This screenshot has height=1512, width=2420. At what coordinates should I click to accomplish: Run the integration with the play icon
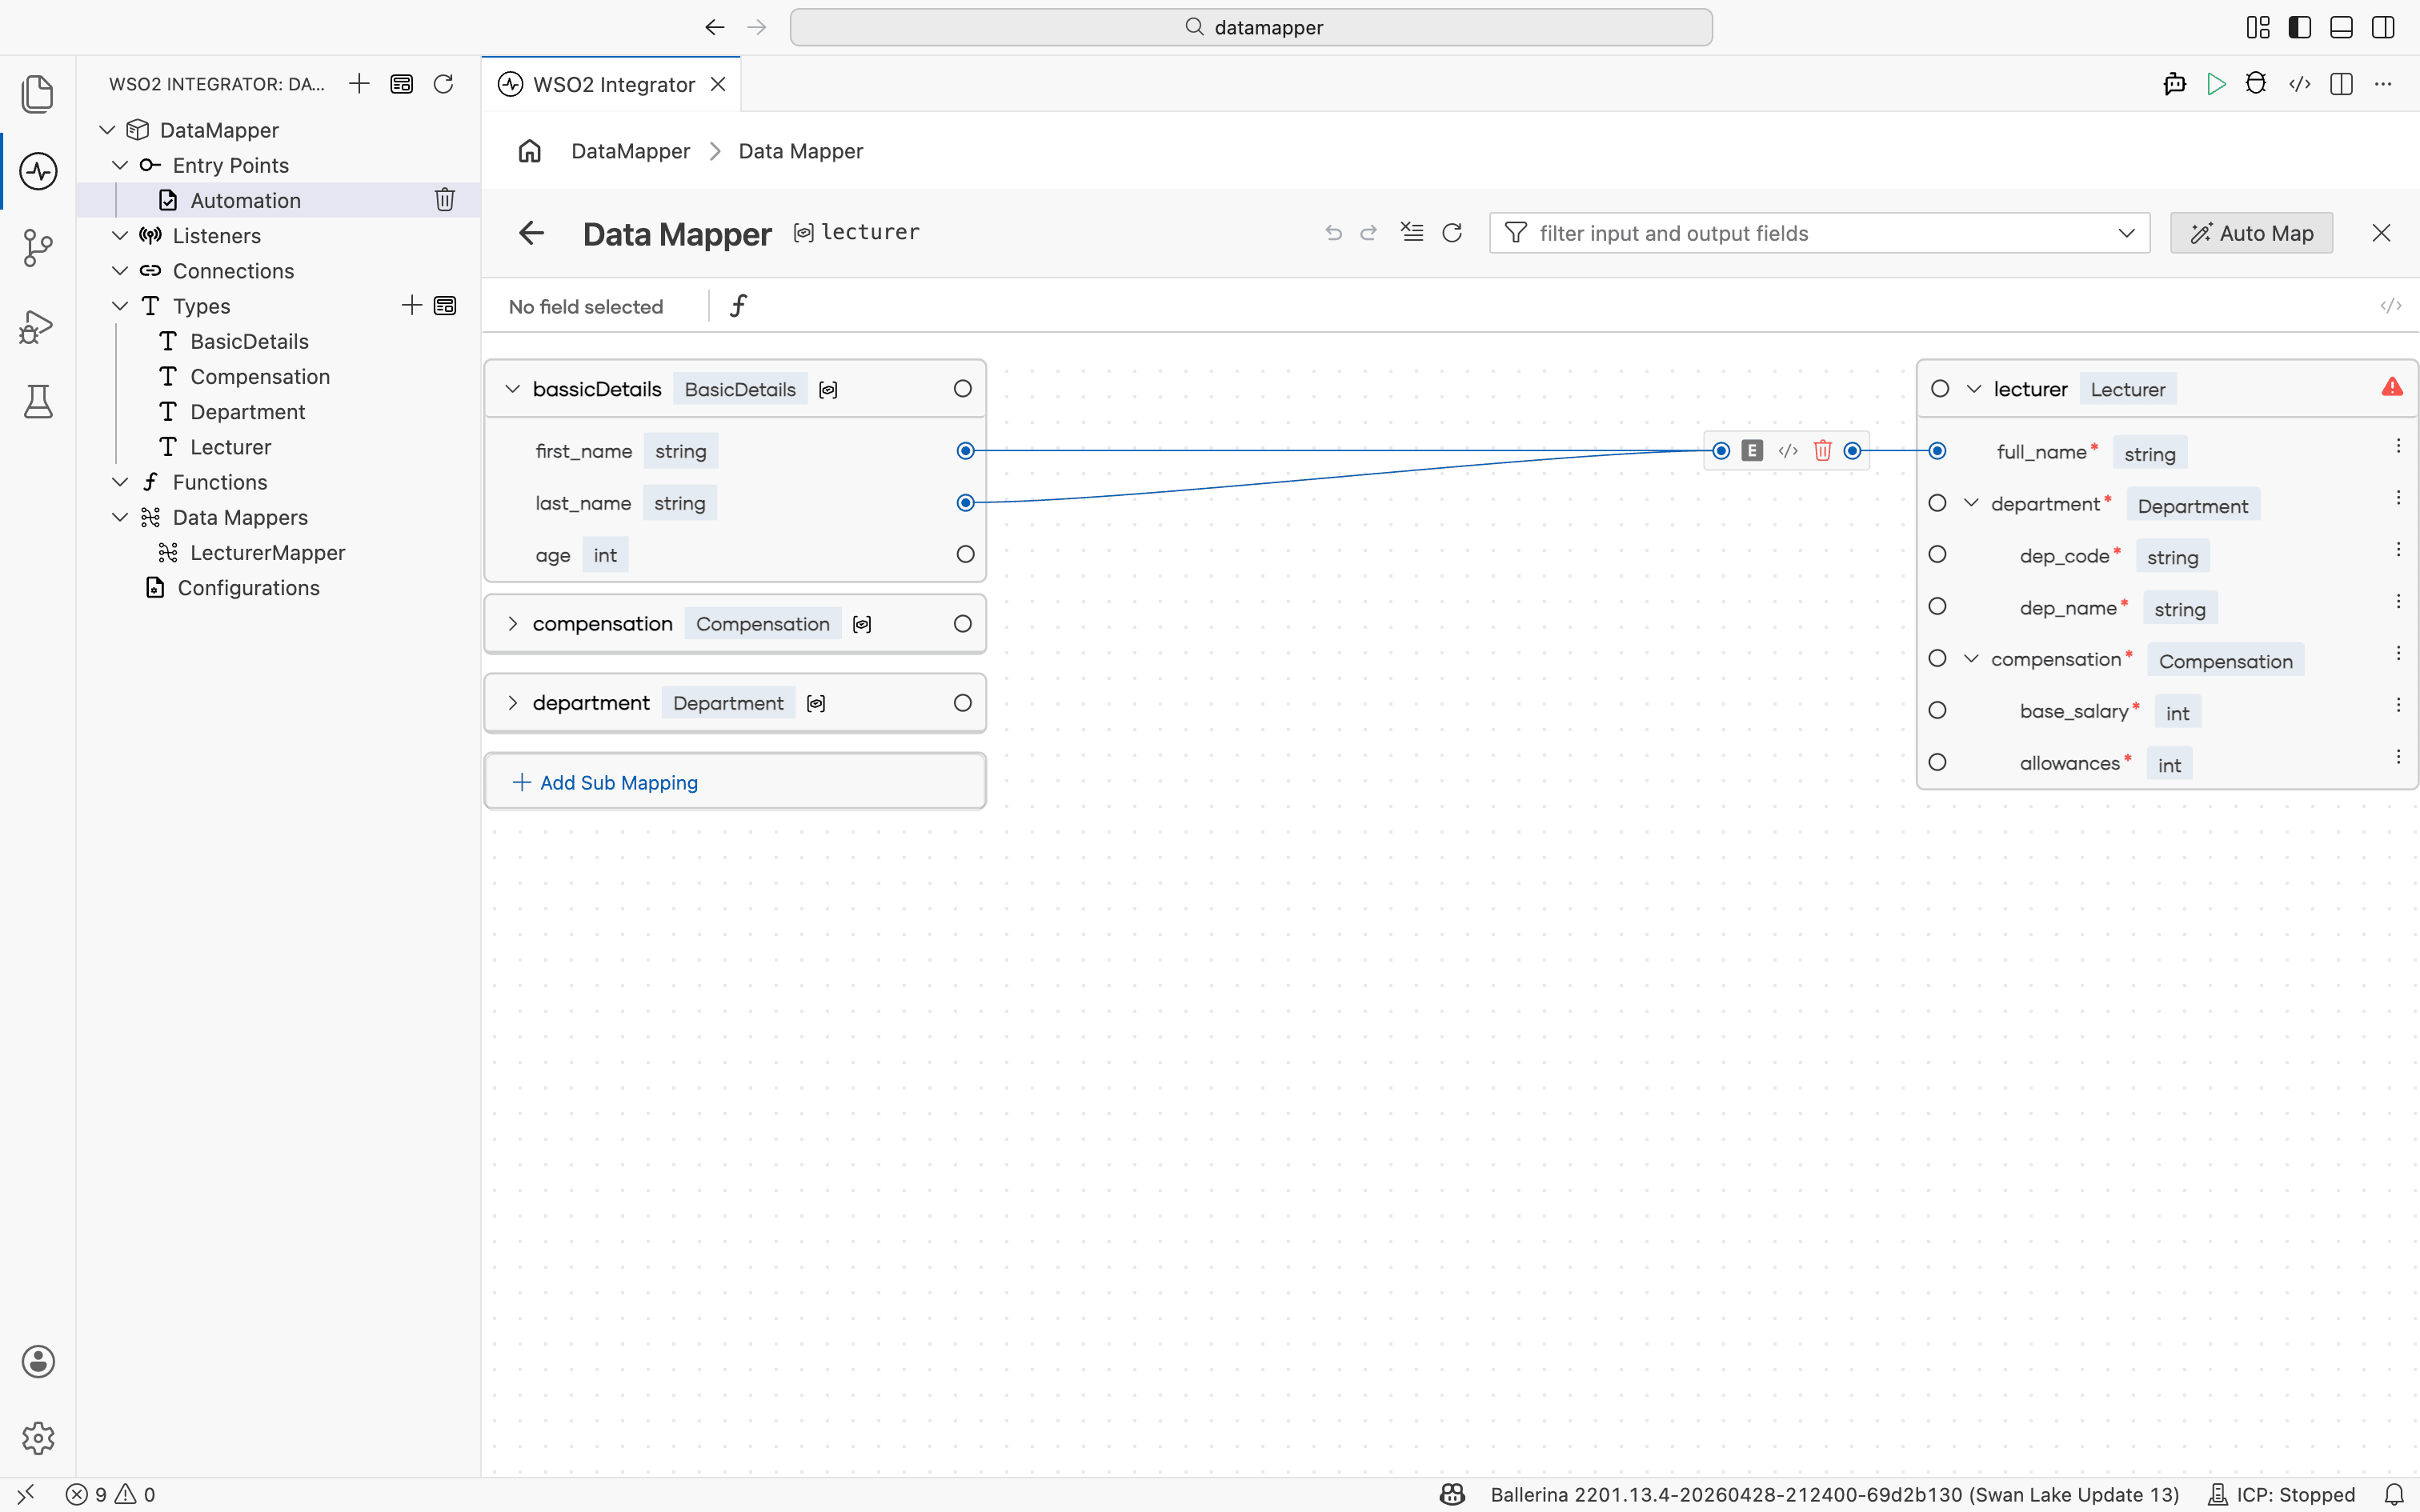2216,84
